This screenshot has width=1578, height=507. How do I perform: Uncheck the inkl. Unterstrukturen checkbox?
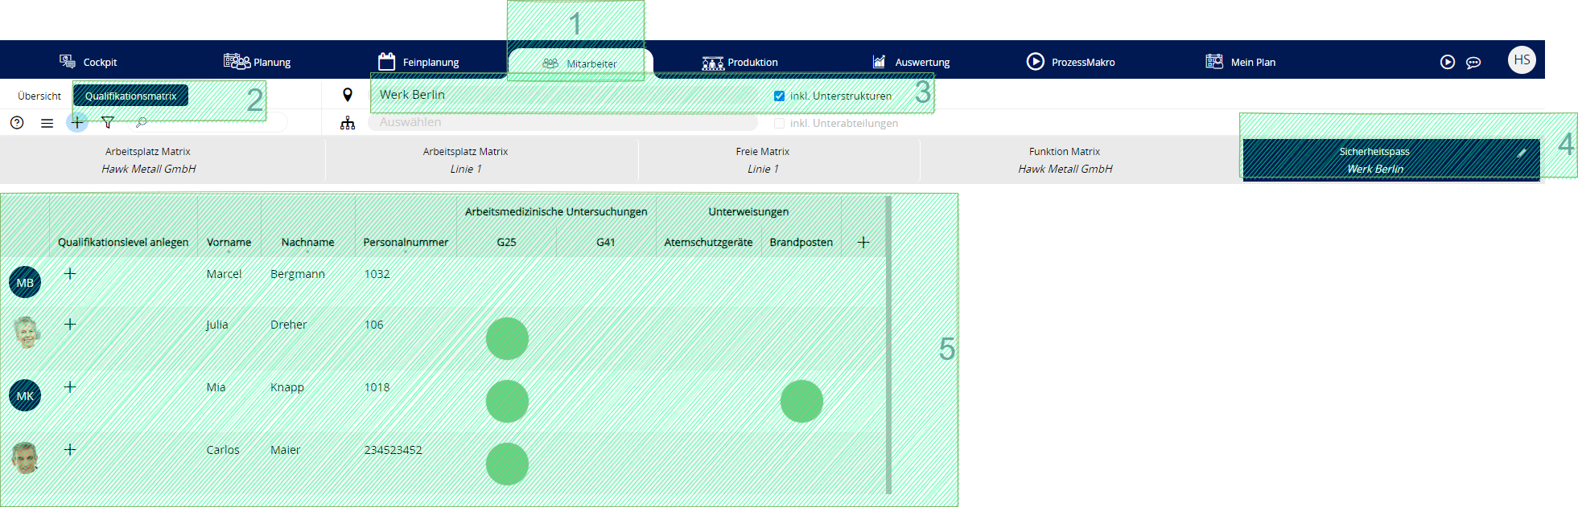point(779,96)
